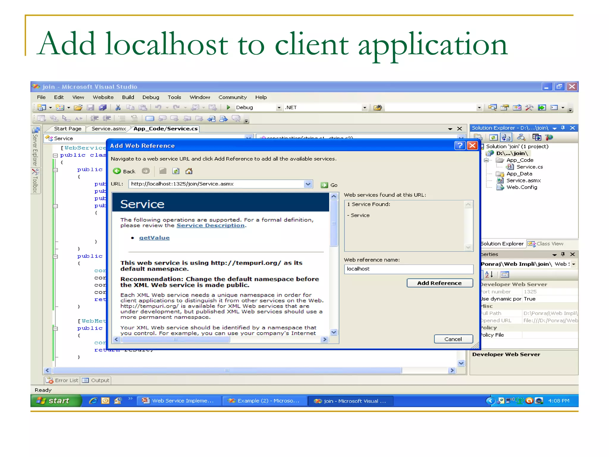Open the active files dropdown above code editor

point(450,129)
